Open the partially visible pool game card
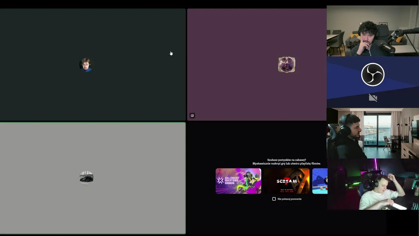The width and height of the screenshot is (419, 236). (320, 181)
